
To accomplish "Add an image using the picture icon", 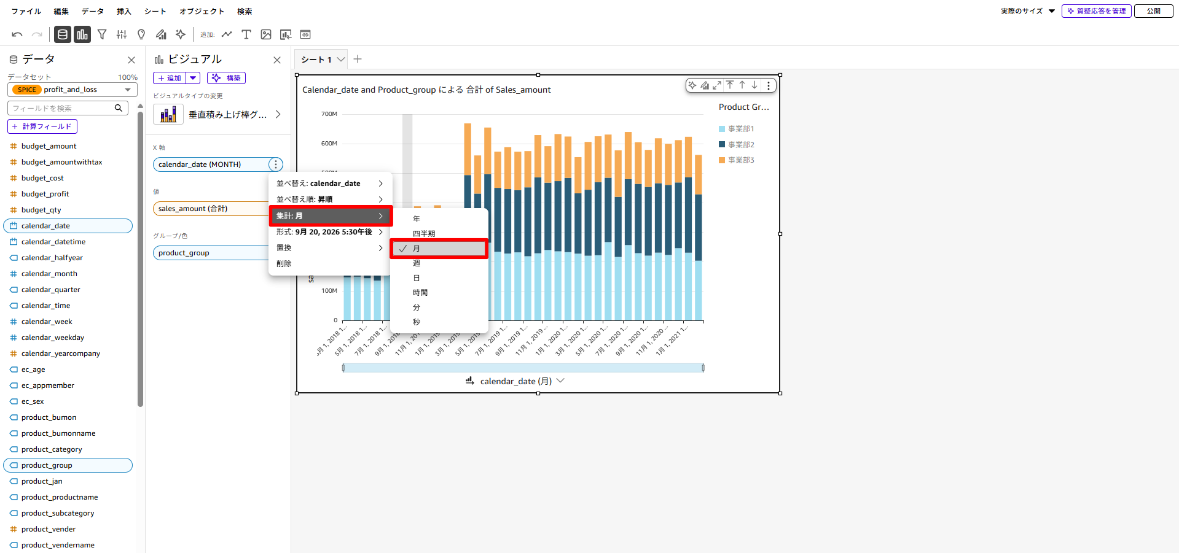I will (x=266, y=34).
